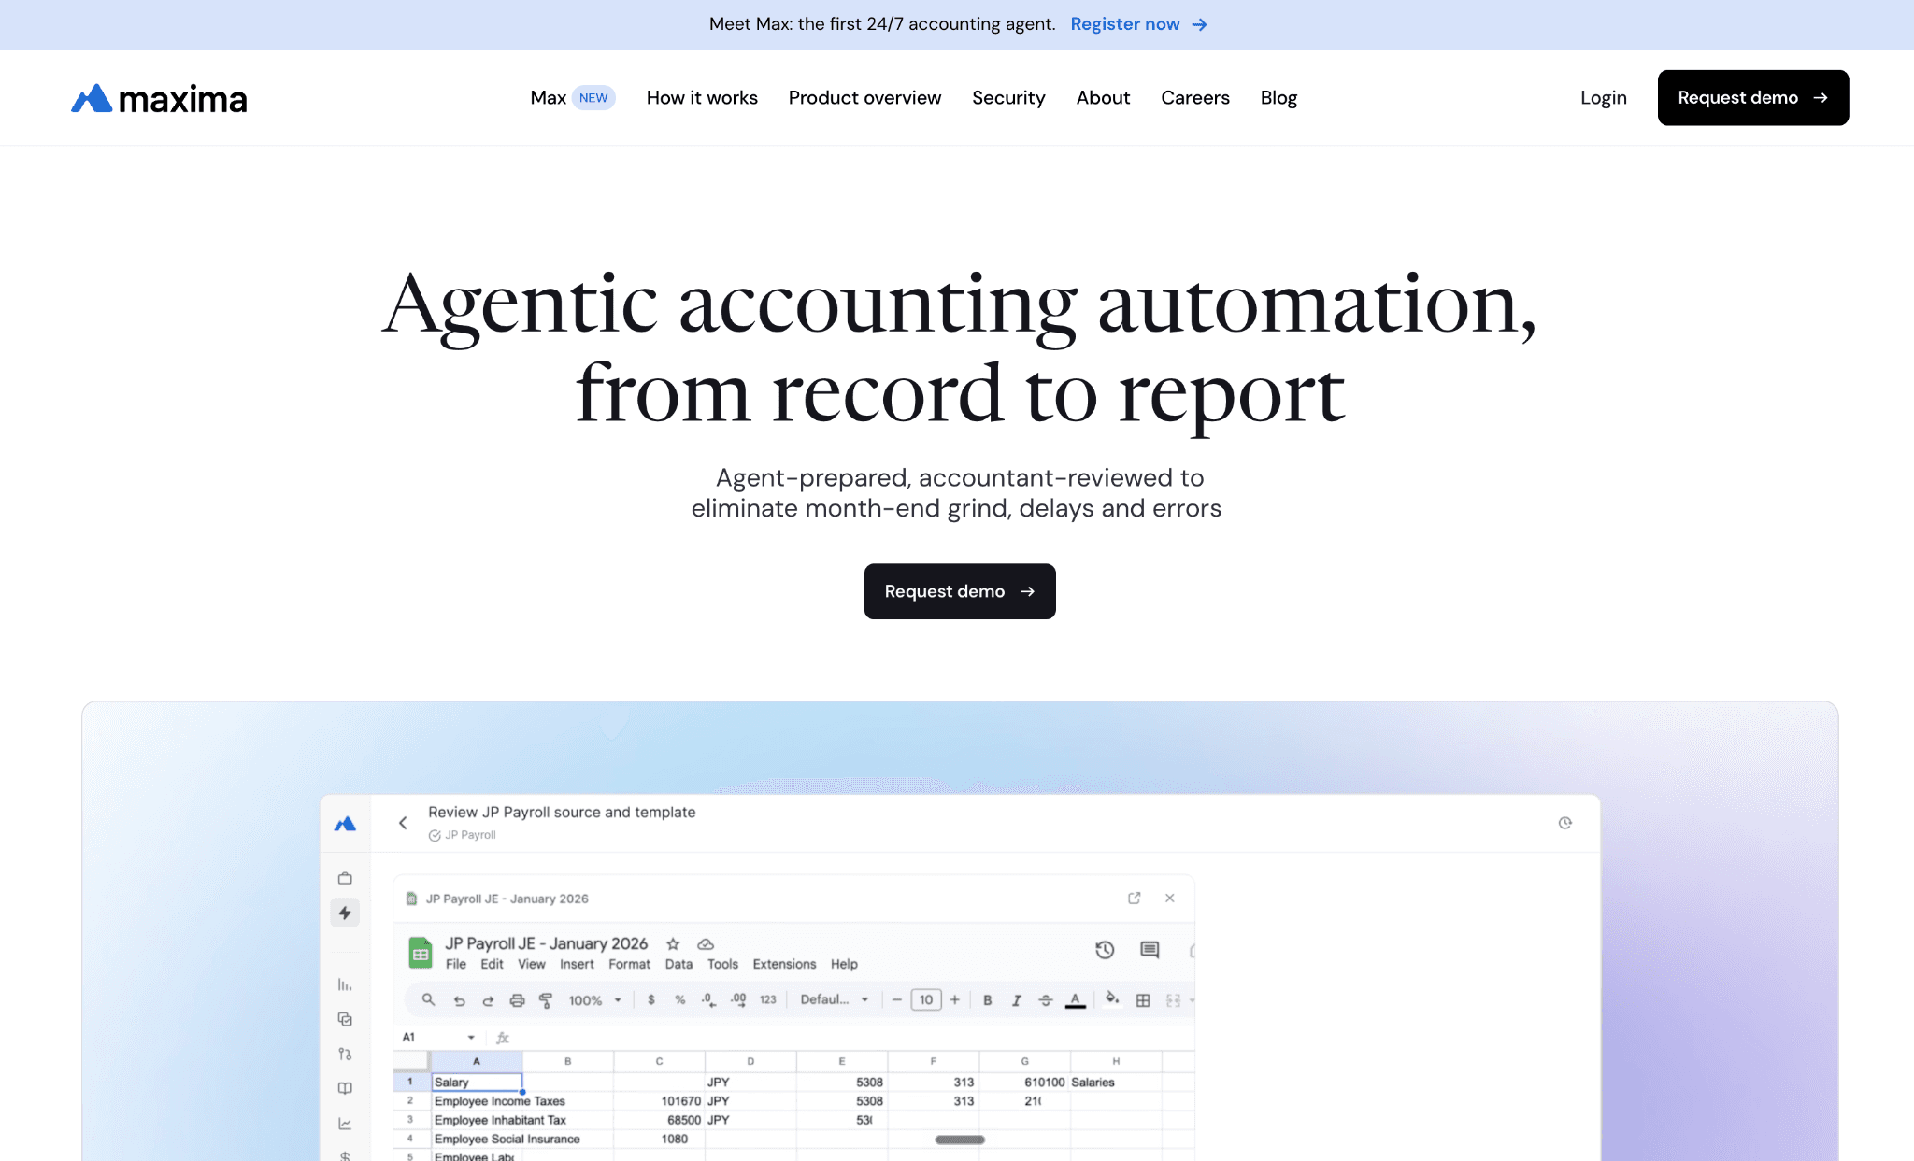Click the history clock icon at panel top right
The width and height of the screenshot is (1914, 1161).
click(1565, 823)
